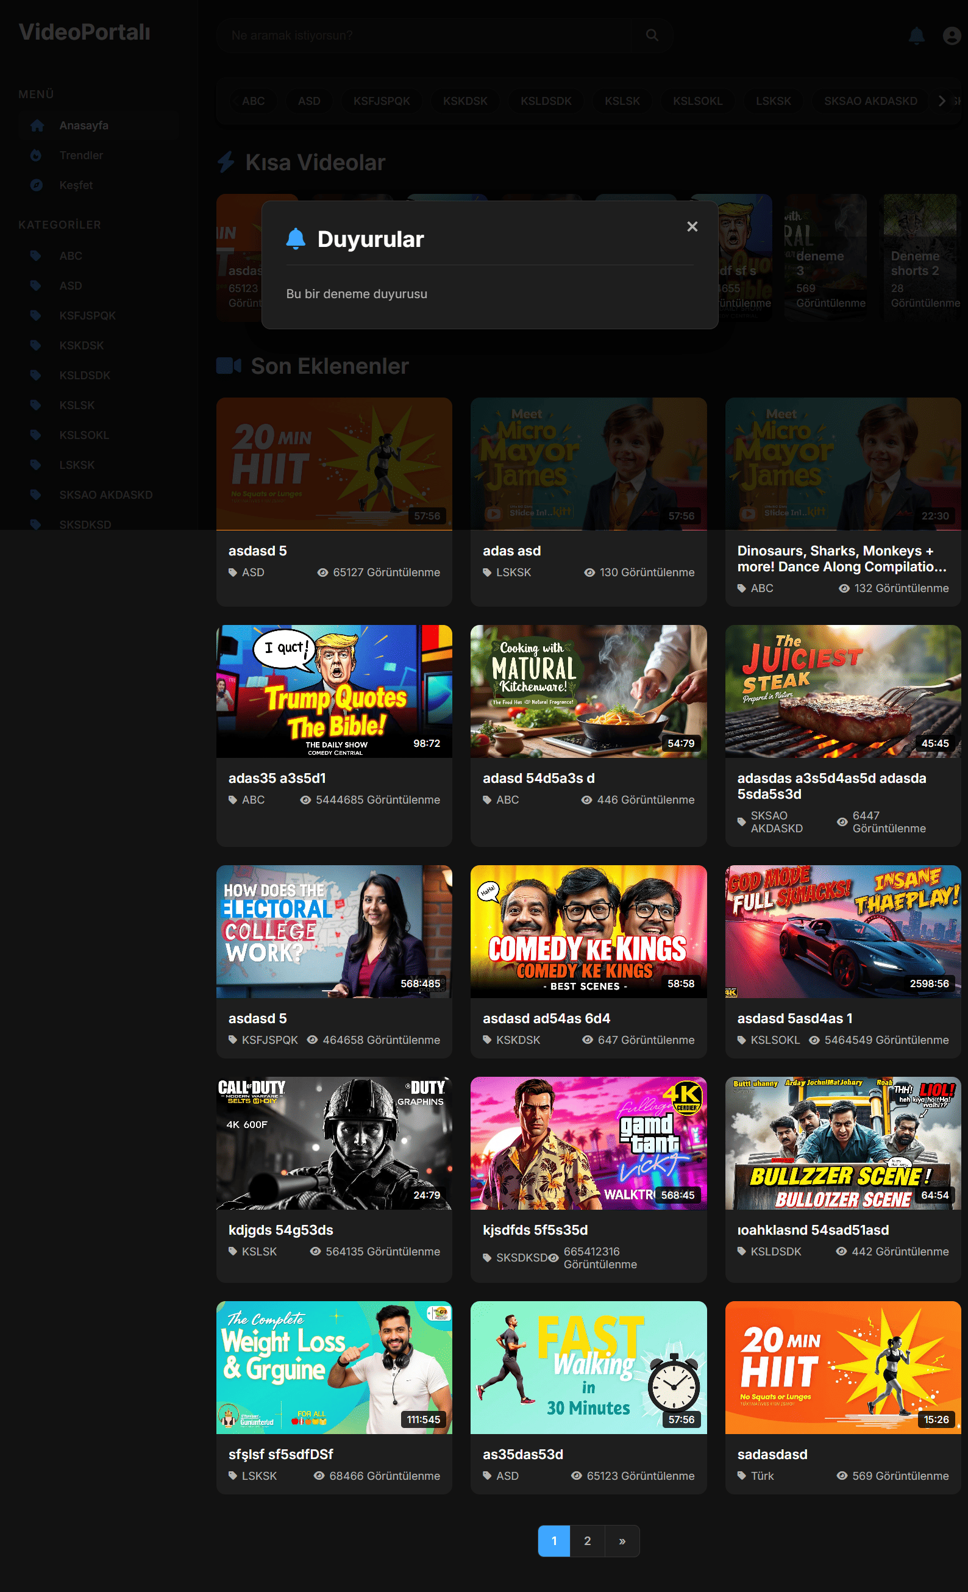Open the God Mode car gameplay thumbnail

(x=842, y=931)
